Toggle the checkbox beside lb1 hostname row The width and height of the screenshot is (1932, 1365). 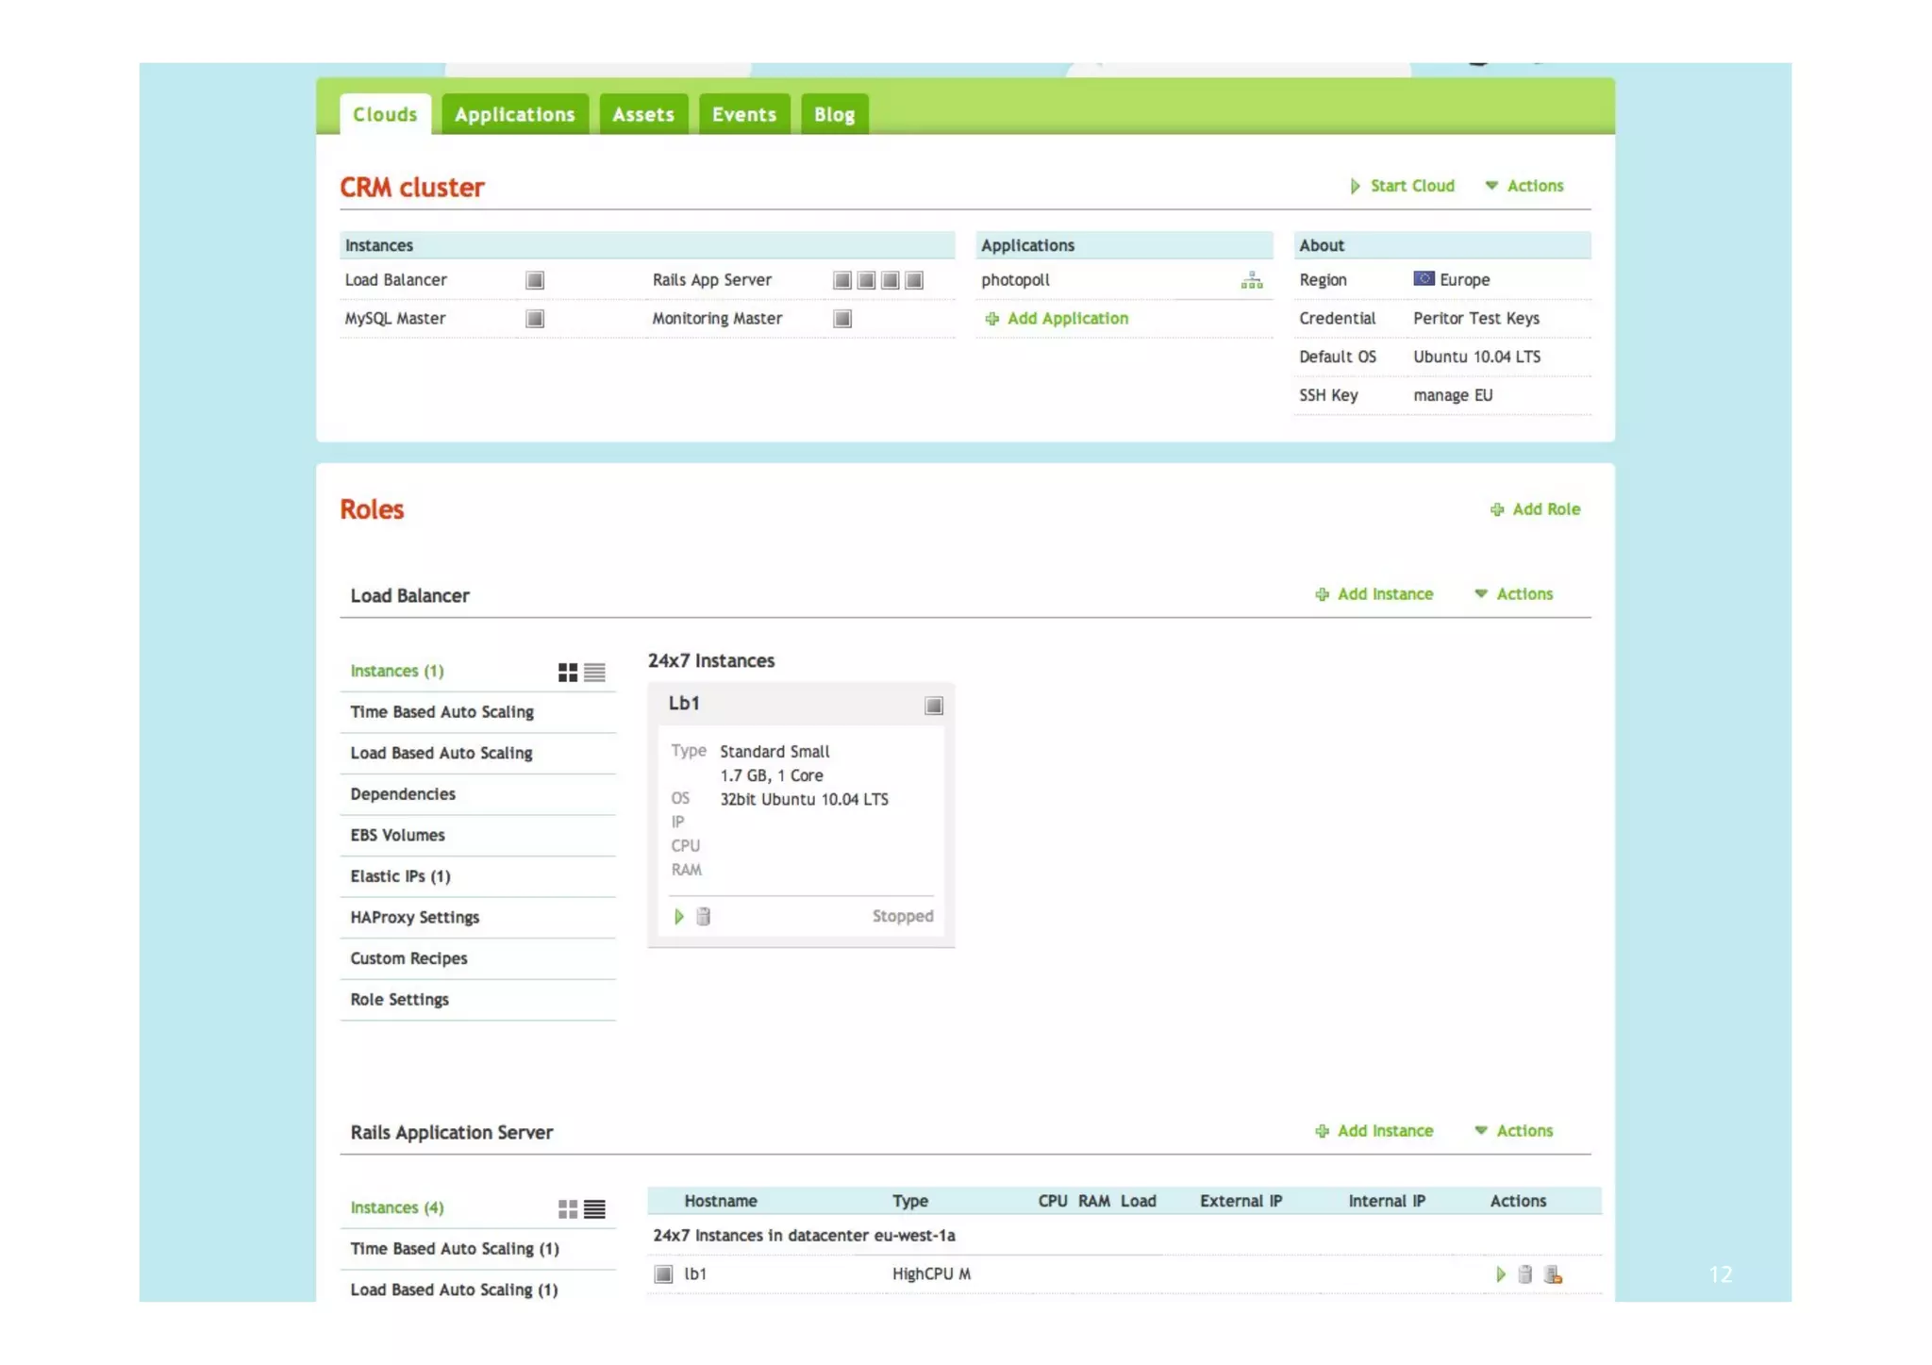click(x=663, y=1274)
